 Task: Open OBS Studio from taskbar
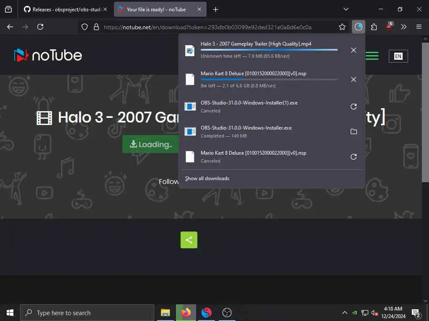(227, 313)
